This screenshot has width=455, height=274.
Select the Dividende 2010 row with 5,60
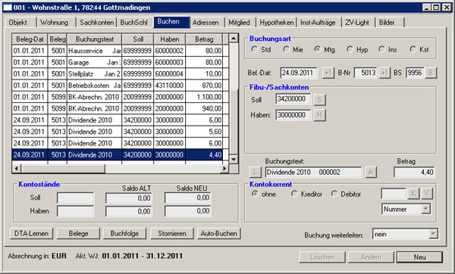point(118,132)
